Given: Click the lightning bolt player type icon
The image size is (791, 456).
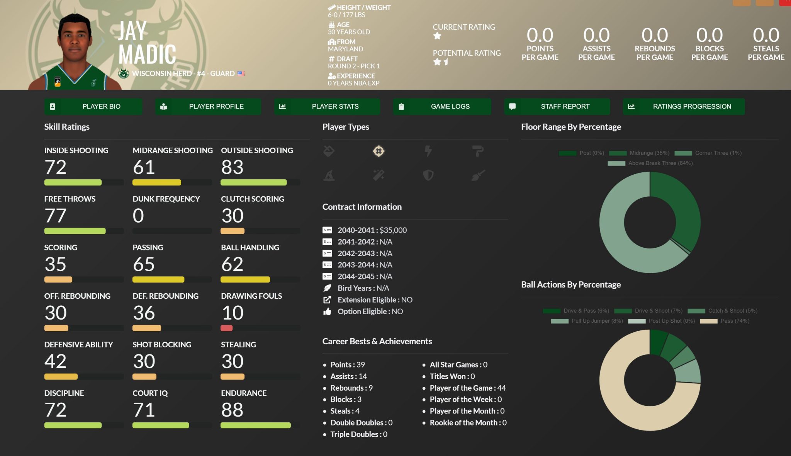Looking at the screenshot, I should tap(428, 151).
